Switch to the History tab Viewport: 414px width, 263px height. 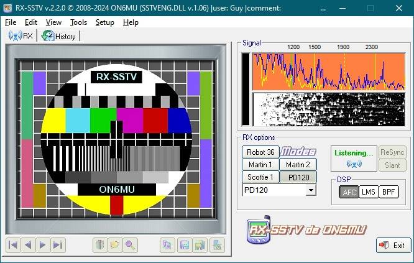point(60,36)
